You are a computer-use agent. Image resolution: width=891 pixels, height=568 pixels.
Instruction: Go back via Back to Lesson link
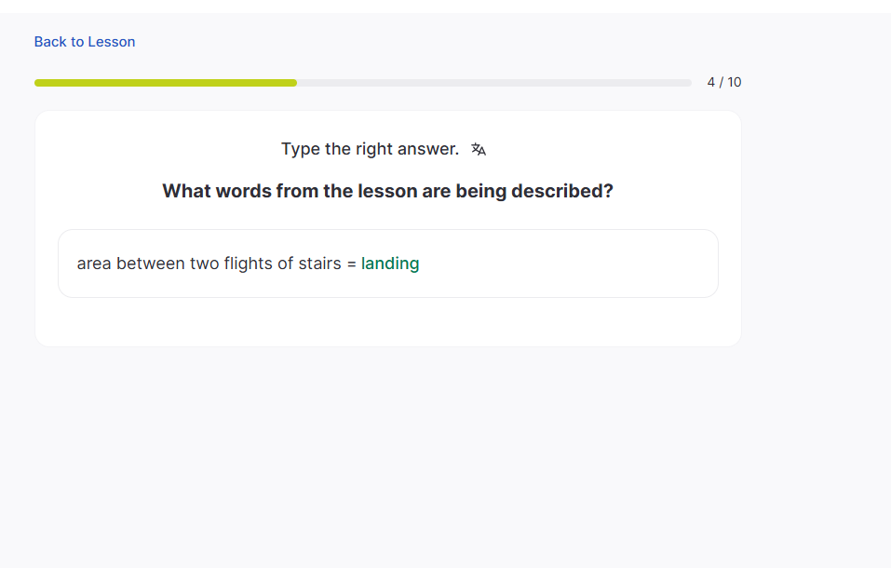[85, 42]
